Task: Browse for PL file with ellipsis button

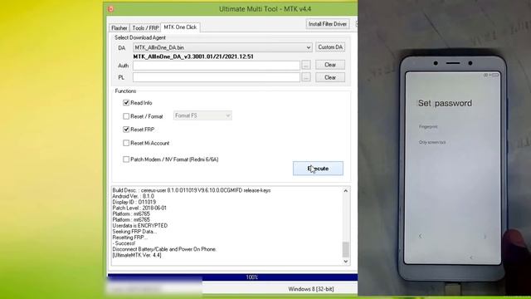Action: 306,77
